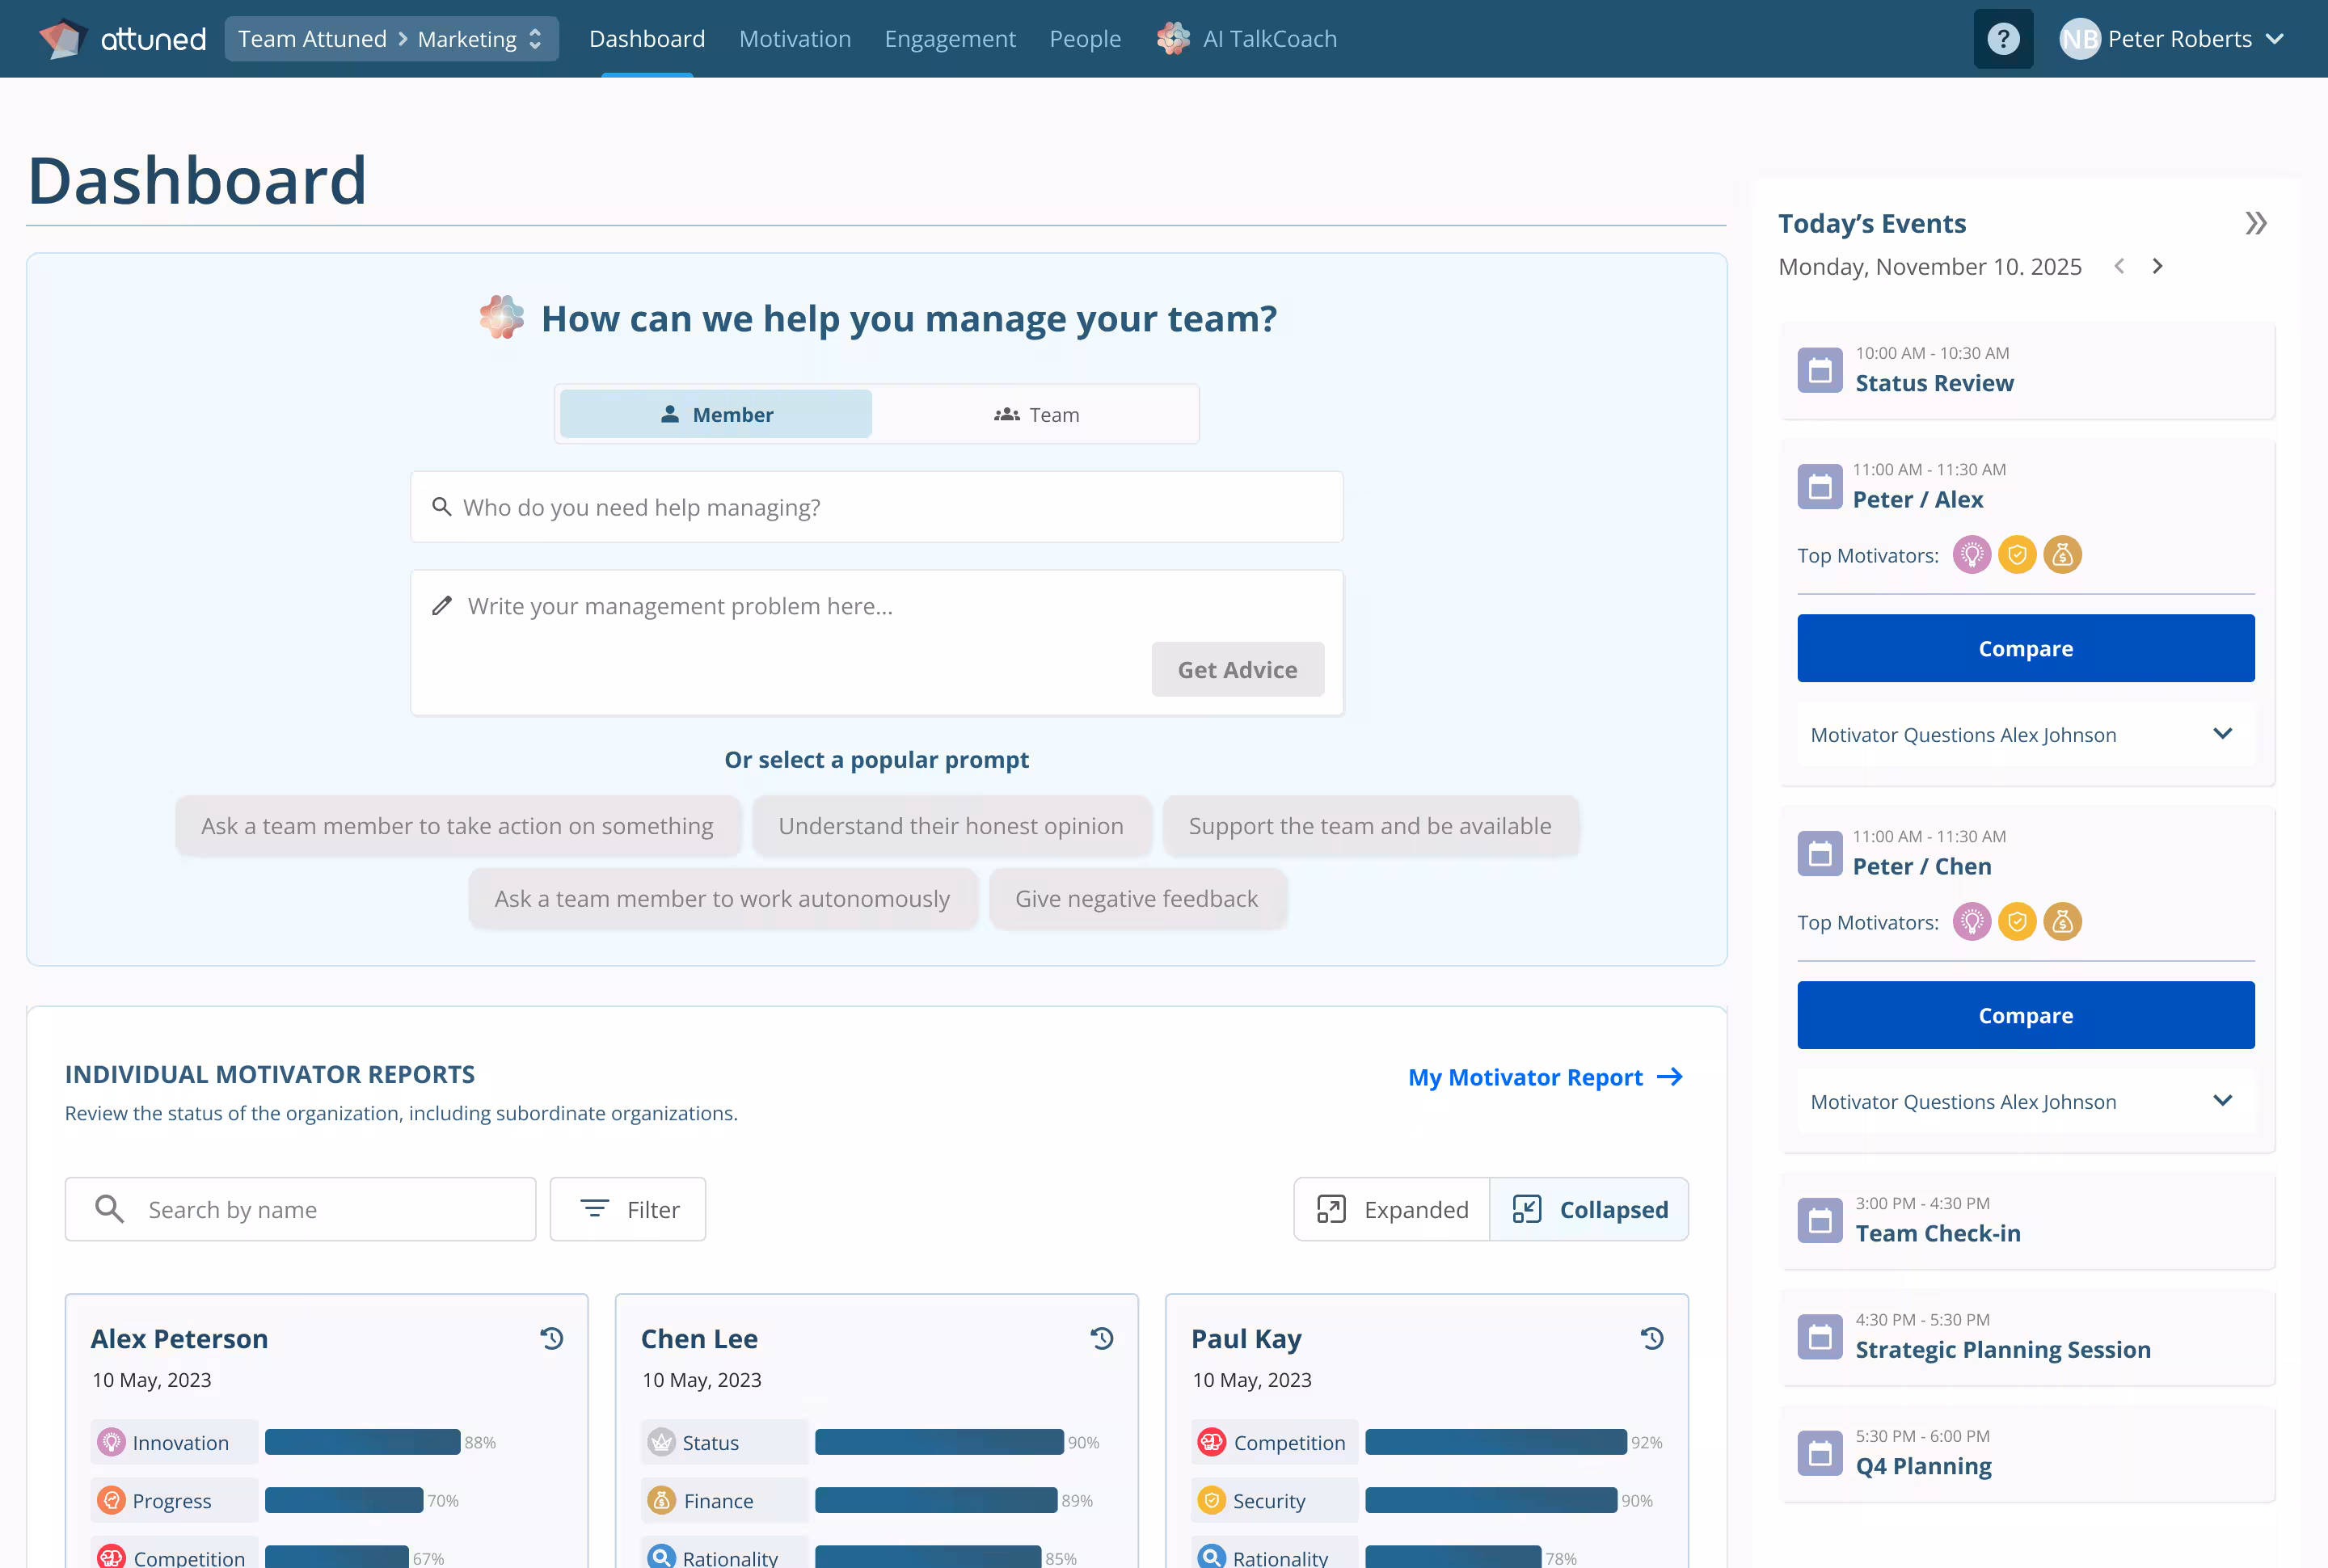Click the history icon on Chen Lee card
The width and height of the screenshot is (2328, 1568).
tap(1102, 1338)
